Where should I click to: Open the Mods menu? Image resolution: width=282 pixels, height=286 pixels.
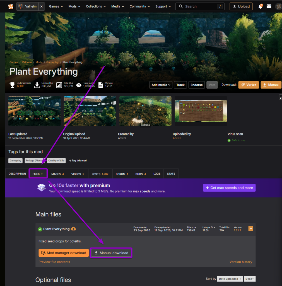point(74,7)
